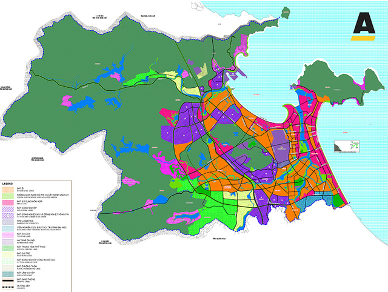388x292 pixels.
Task: Click the Residential Land orange legend swatch
Action: point(8,188)
